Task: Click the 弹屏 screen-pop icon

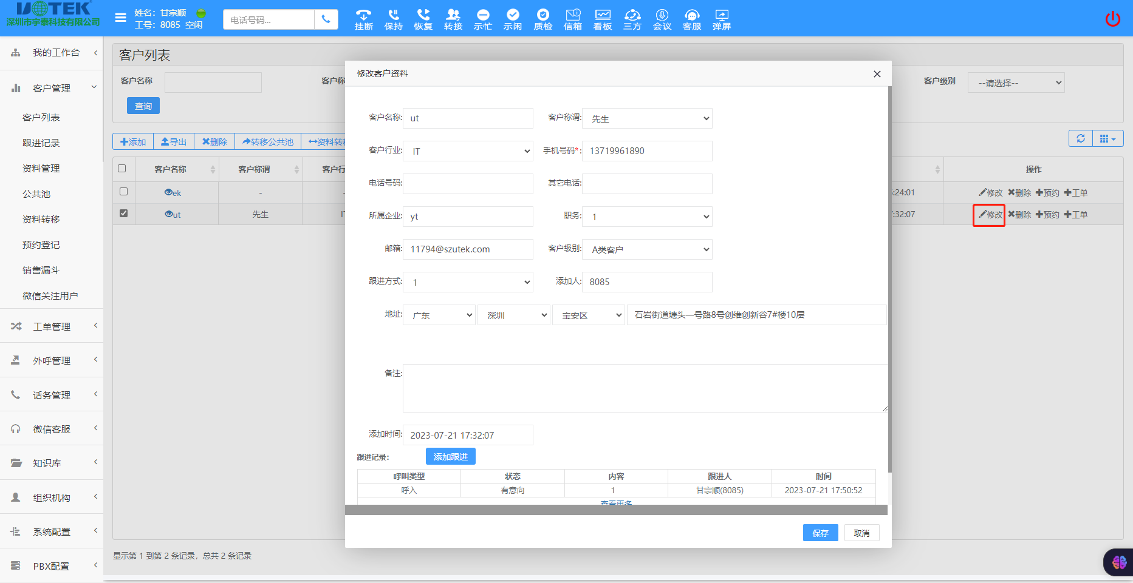Action: 721,18
